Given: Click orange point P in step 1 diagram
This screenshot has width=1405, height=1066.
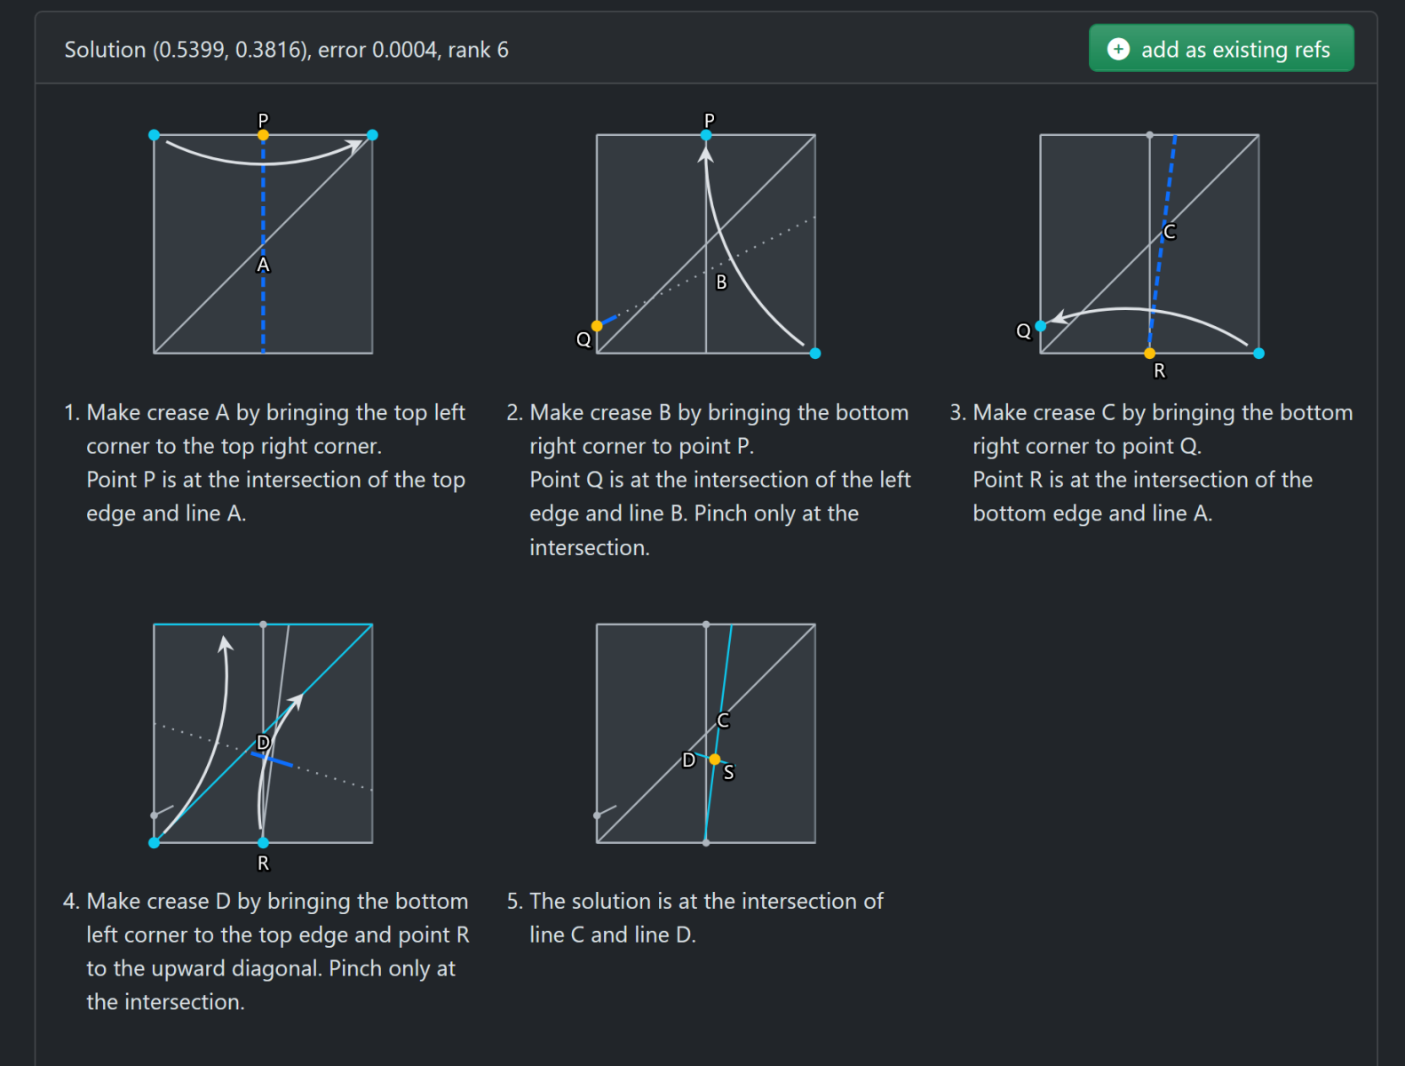Looking at the screenshot, I should (x=263, y=135).
